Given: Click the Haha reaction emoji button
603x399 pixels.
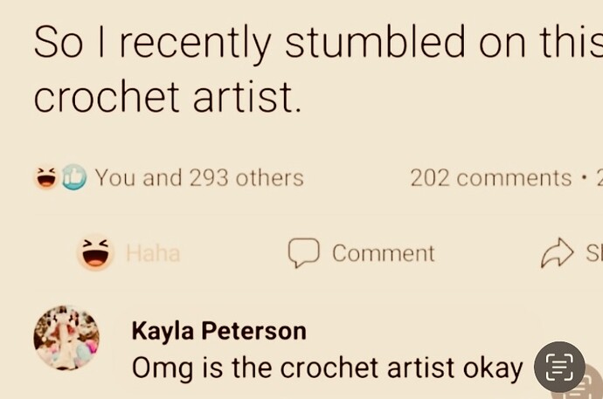Looking at the screenshot, I should click(x=95, y=252).
